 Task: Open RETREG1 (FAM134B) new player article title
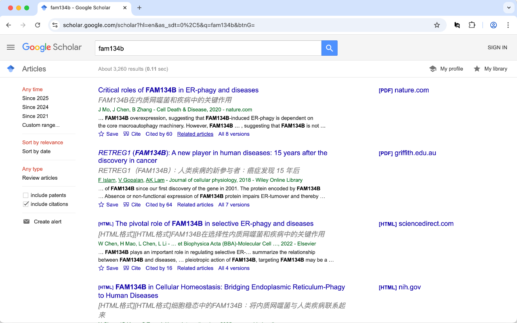213,157
